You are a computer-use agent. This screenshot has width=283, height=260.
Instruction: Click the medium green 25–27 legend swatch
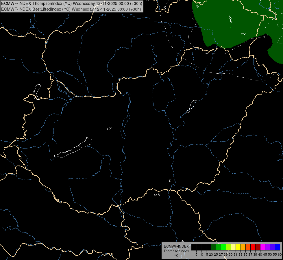click(219, 247)
